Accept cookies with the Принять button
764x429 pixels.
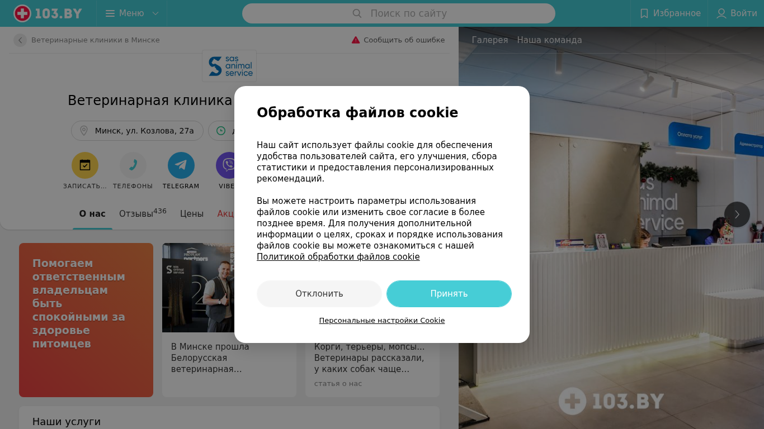click(x=449, y=294)
